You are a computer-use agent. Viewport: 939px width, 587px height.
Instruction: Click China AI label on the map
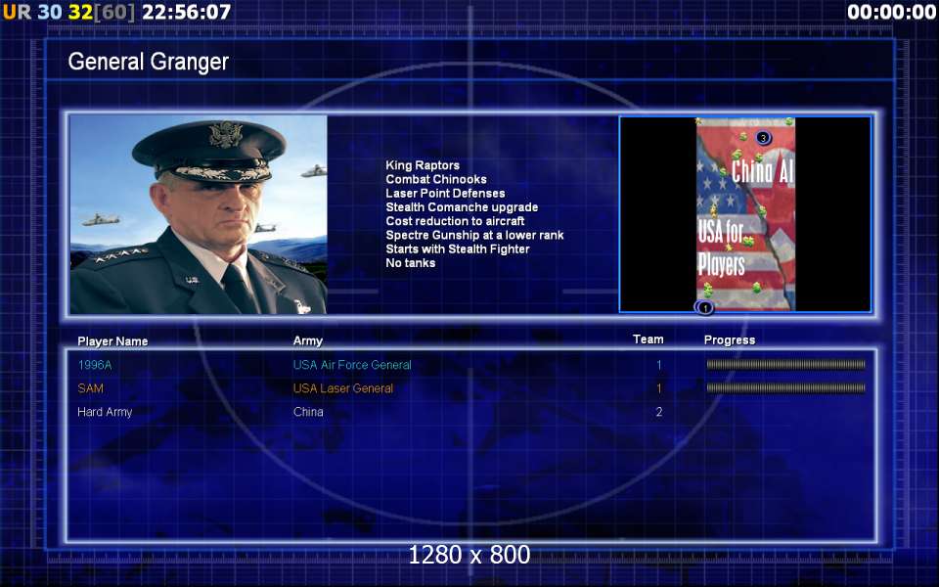(x=762, y=171)
